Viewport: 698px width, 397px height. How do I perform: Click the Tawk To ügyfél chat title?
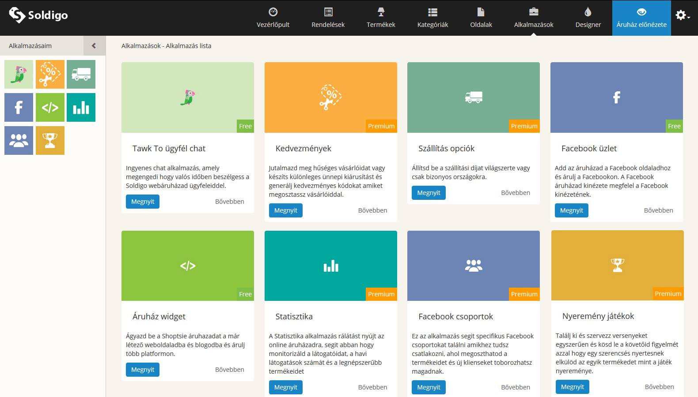point(169,149)
